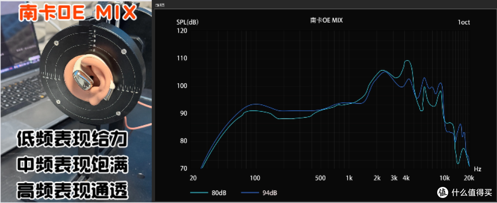Click the silicone ear with earbud
Image resolution: width=497 pixels, height=203 pixels.
point(90,80)
